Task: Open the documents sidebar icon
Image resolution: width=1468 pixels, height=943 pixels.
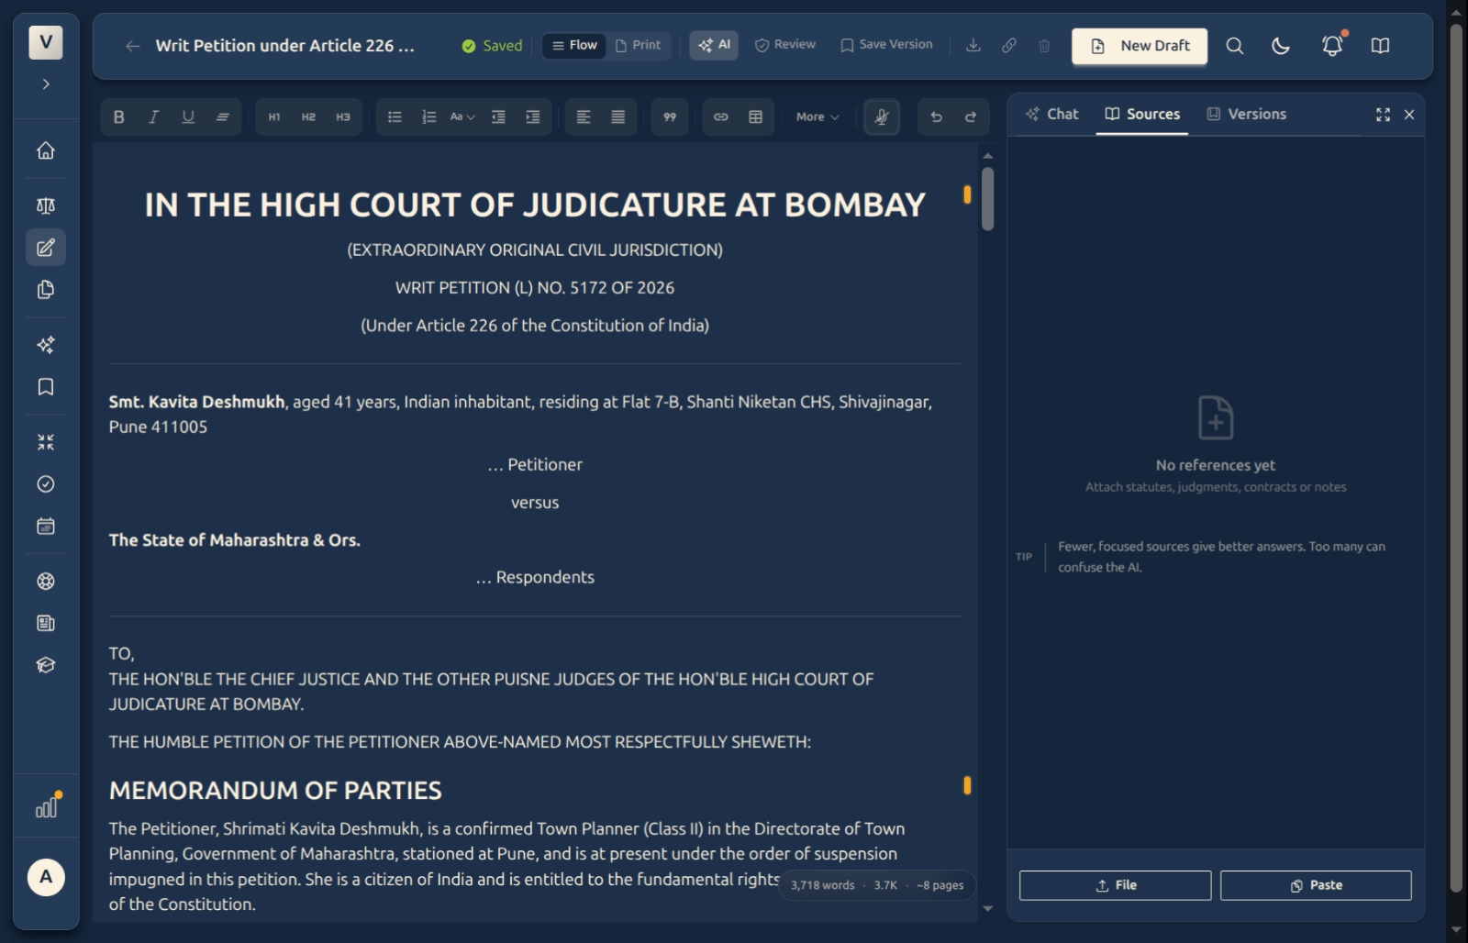Action: (x=46, y=290)
